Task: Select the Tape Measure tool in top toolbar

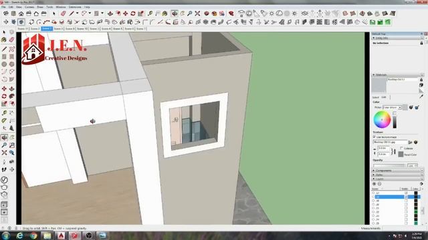Action: pos(150,13)
